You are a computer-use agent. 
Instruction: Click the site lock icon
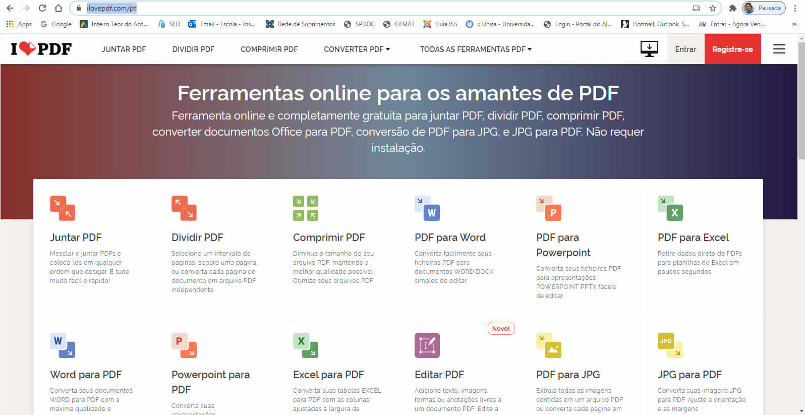coord(78,8)
